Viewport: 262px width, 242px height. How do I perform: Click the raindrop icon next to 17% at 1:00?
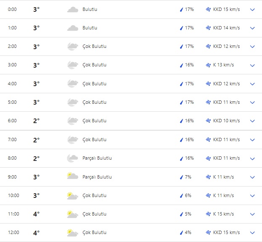182,28
